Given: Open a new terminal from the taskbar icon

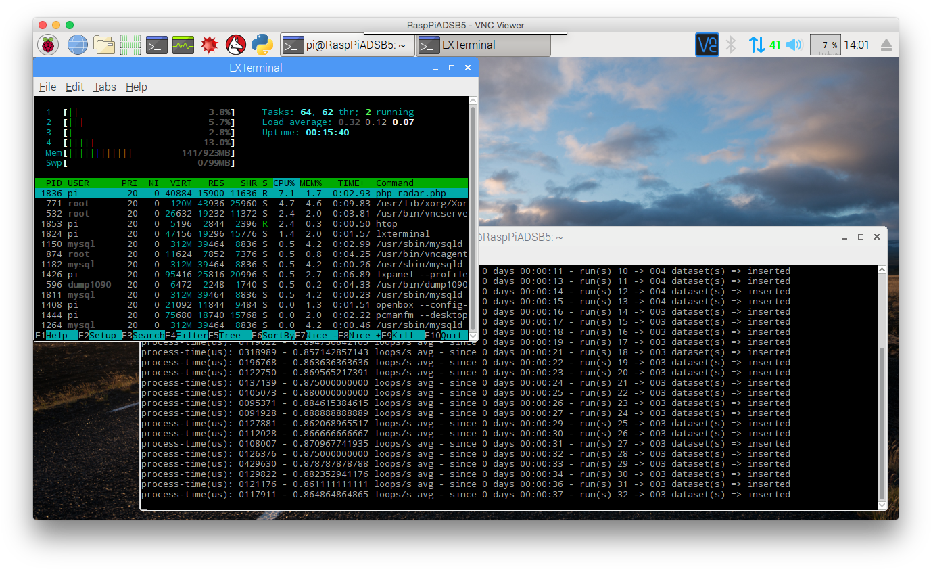Looking at the screenshot, I should (156, 44).
